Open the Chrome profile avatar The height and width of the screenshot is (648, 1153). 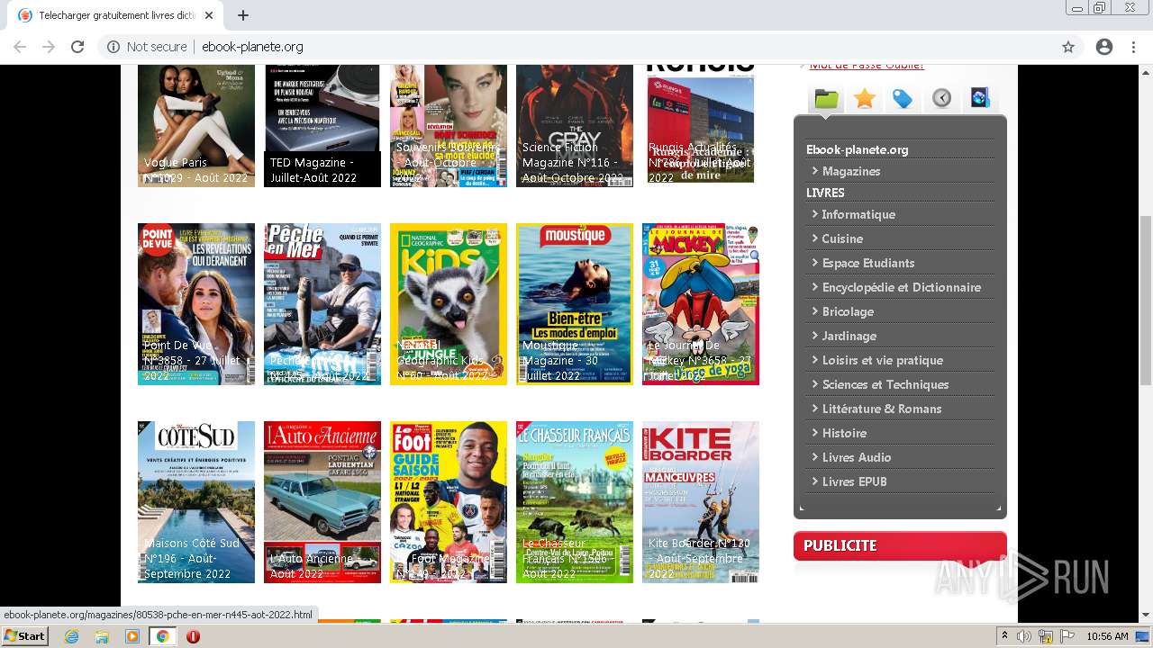click(x=1104, y=47)
